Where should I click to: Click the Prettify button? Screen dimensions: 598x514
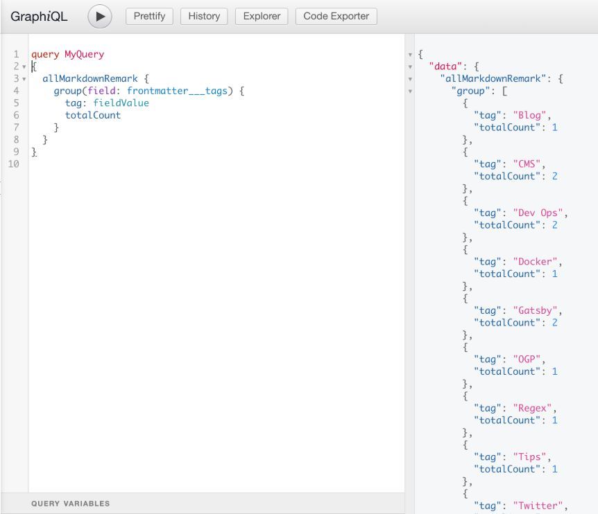150,17
